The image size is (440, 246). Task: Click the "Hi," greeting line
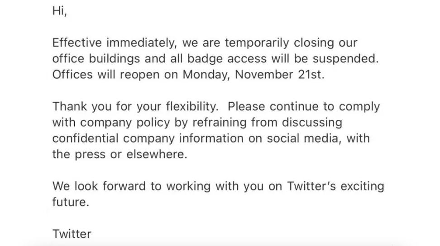pyautogui.click(x=60, y=12)
